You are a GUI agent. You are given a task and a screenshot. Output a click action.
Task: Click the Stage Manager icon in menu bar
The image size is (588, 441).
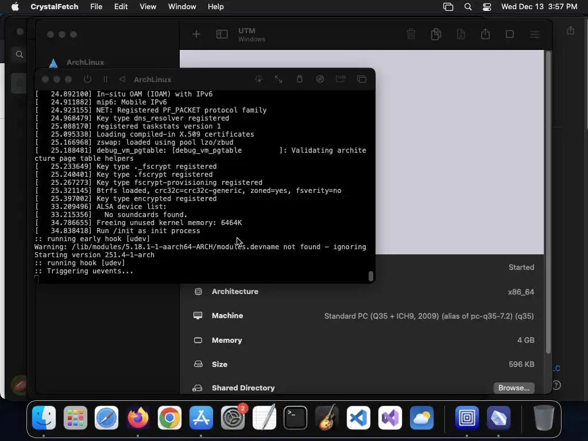pyautogui.click(x=448, y=7)
